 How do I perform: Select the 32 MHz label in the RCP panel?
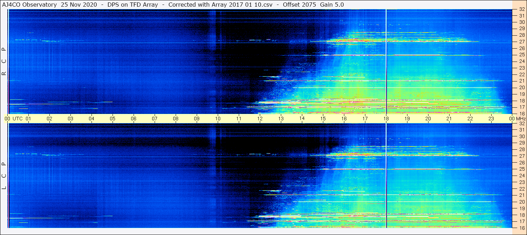[x=521, y=9]
